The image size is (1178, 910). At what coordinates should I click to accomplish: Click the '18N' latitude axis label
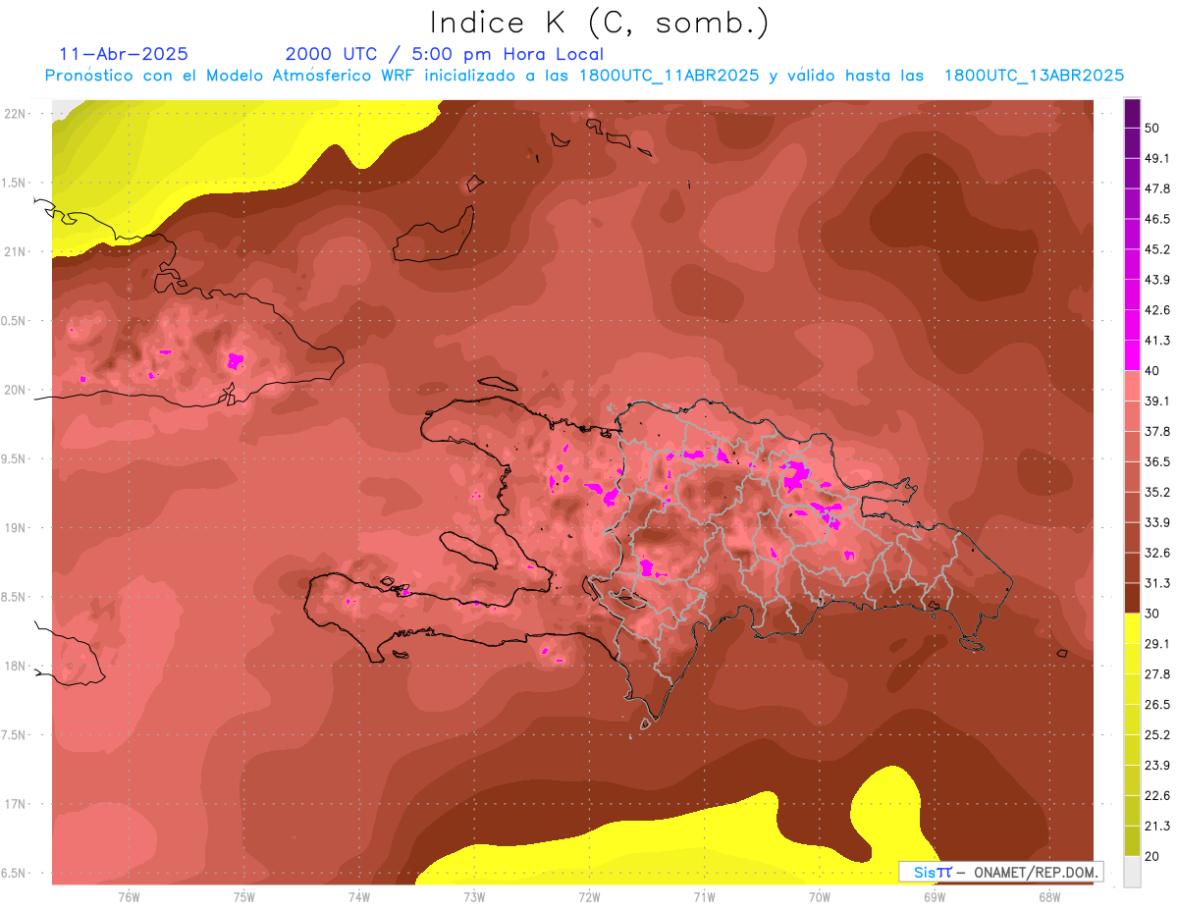[16, 666]
